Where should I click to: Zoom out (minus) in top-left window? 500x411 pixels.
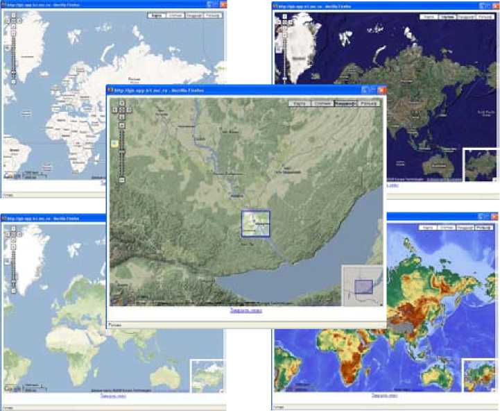(x=13, y=82)
